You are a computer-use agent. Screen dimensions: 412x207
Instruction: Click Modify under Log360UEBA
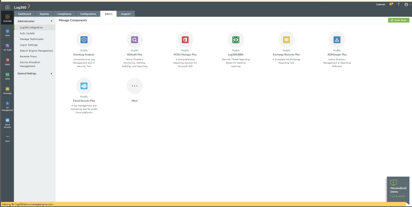click(x=236, y=51)
